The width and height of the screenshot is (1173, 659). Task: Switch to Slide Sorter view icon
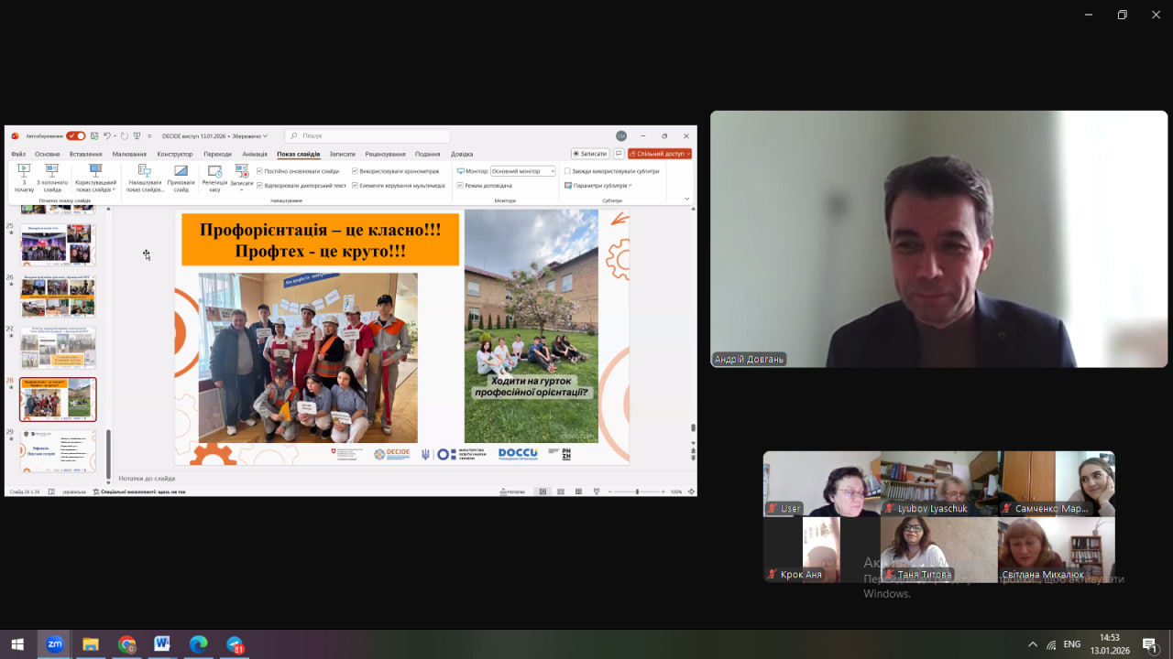click(561, 492)
